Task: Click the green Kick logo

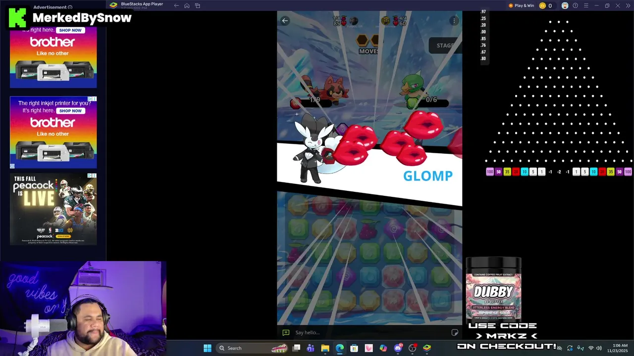Action: click(x=17, y=18)
